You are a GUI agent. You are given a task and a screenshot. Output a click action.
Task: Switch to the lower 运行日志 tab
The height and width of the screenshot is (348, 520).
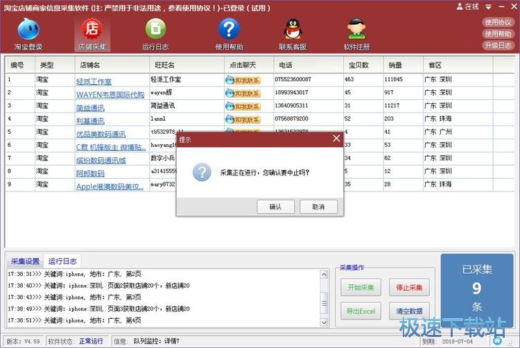pos(62,261)
